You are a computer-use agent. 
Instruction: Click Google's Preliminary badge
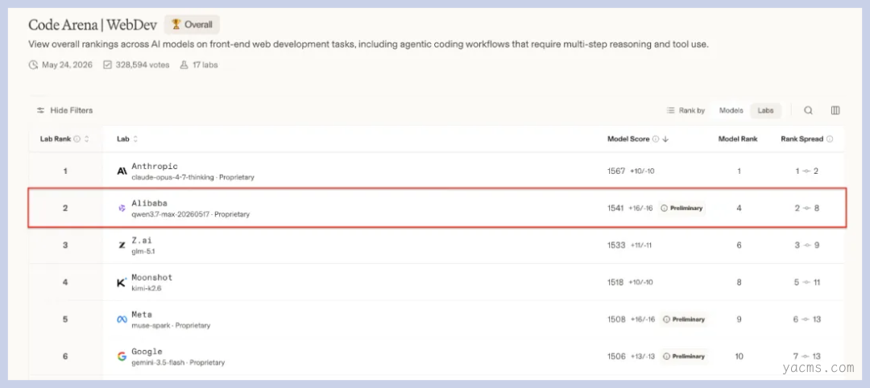click(x=684, y=357)
